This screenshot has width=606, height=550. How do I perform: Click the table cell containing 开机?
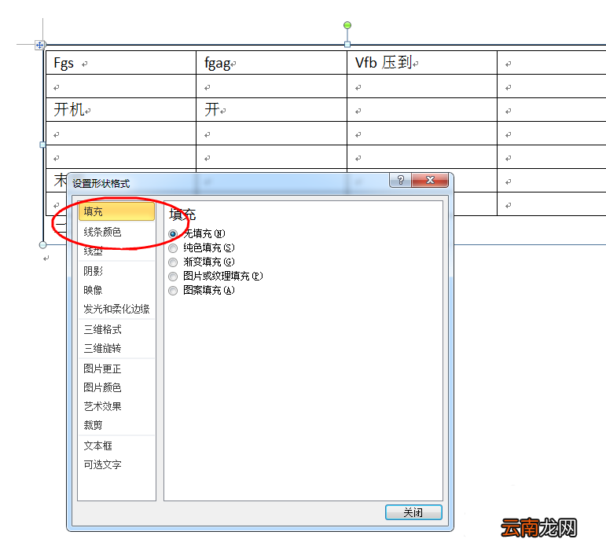point(121,110)
